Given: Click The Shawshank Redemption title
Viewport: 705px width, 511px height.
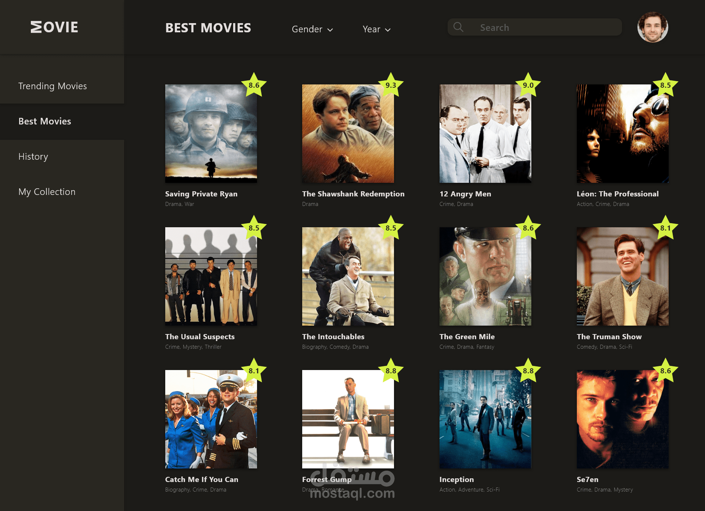Looking at the screenshot, I should tap(353, 194).
